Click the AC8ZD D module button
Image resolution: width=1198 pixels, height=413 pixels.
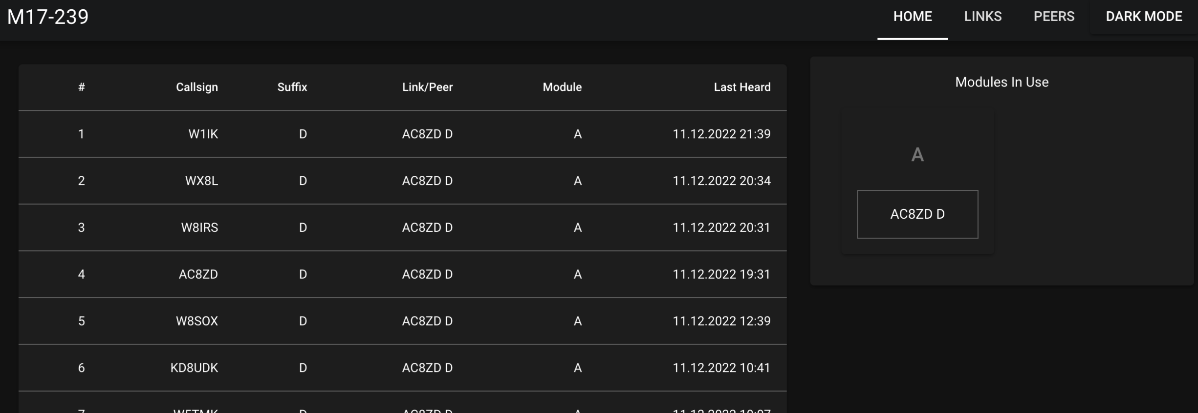point(917,214)
